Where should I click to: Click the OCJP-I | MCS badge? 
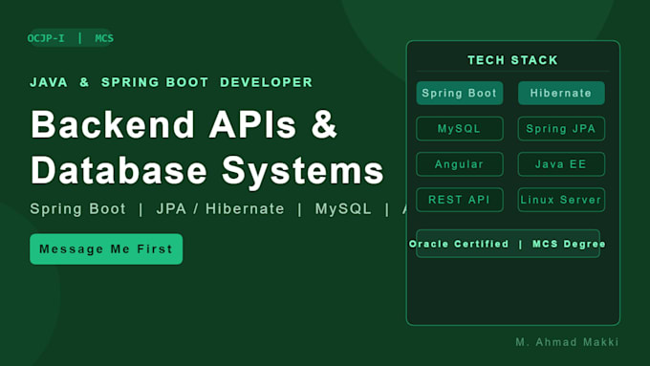tap(70, 38)
